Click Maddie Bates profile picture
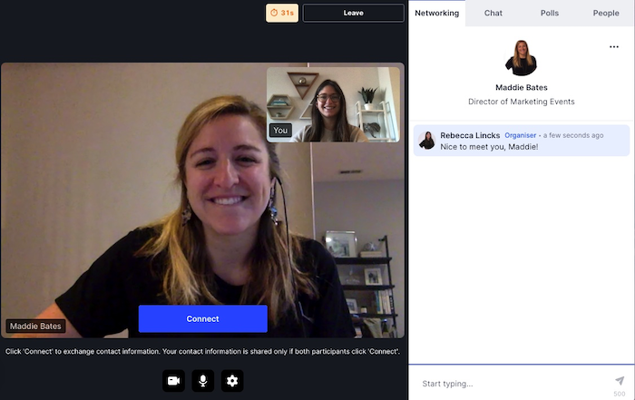This screenshot has height=400, width=635. click(522, 58)
